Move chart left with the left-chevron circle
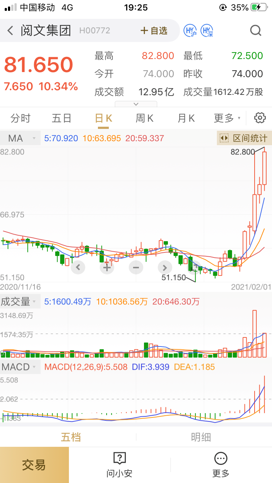 pyautogui.click(x=78, y=268)
